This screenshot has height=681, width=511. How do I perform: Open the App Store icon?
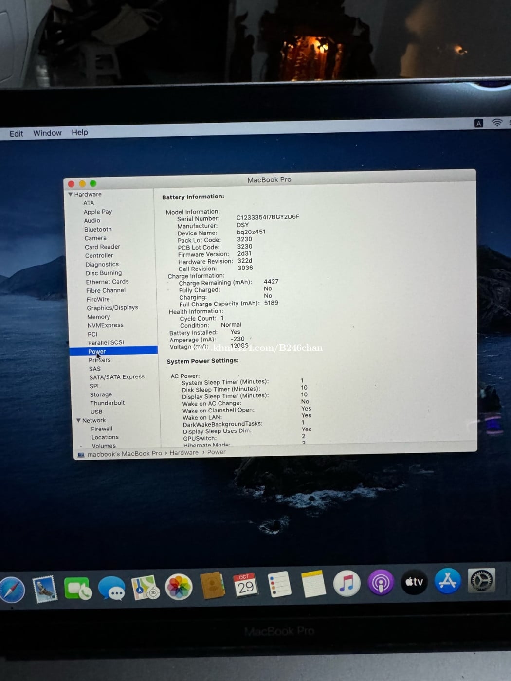[447, 581]
